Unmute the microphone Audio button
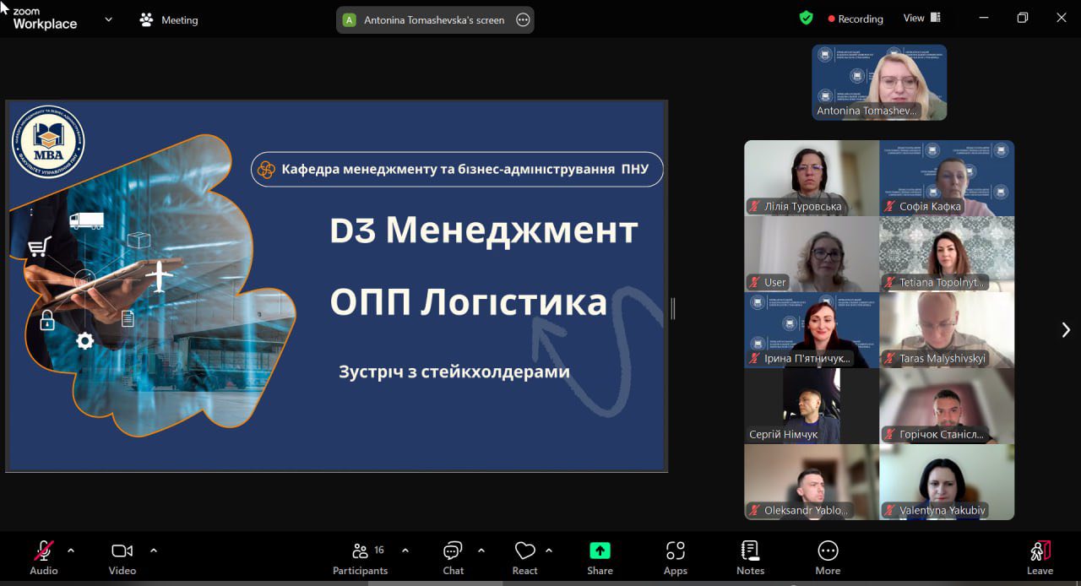1081x586 pixels. tap(44, 557)
